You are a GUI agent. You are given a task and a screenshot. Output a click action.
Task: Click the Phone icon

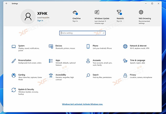(88, 46)
